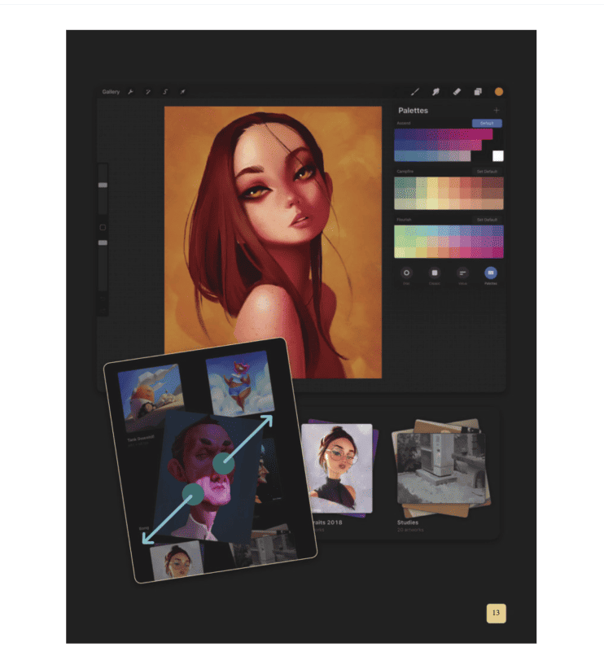Open the Actions wrench menu

coord(130,92)
